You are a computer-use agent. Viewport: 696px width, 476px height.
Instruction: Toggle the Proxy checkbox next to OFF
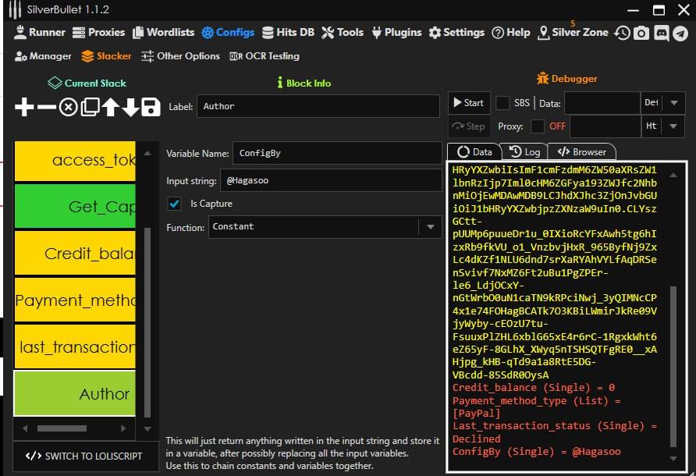coord(538,126)
